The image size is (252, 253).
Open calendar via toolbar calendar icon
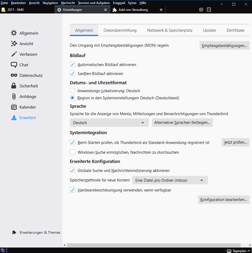coord(201,10)
